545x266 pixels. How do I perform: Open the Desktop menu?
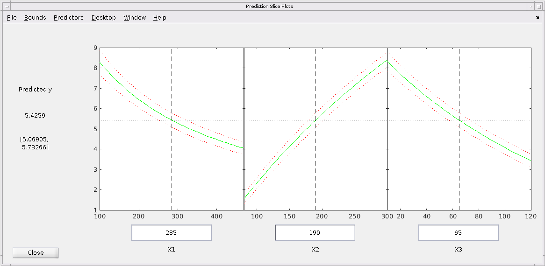click(x=104, y=17)
